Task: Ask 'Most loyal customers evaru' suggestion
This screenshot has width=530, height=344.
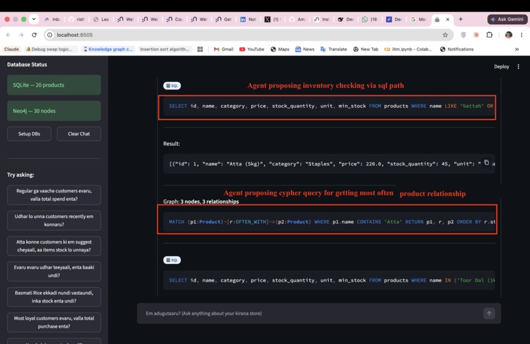Action: (54, 322)
